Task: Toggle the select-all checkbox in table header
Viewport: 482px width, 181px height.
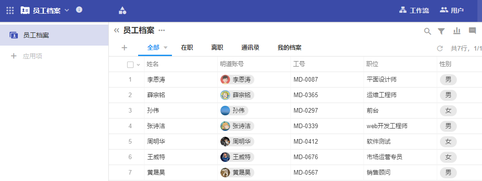Action: click(x=130, y=65)
